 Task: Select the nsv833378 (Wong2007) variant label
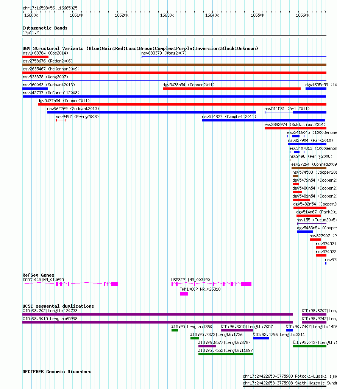click(45, 77)
